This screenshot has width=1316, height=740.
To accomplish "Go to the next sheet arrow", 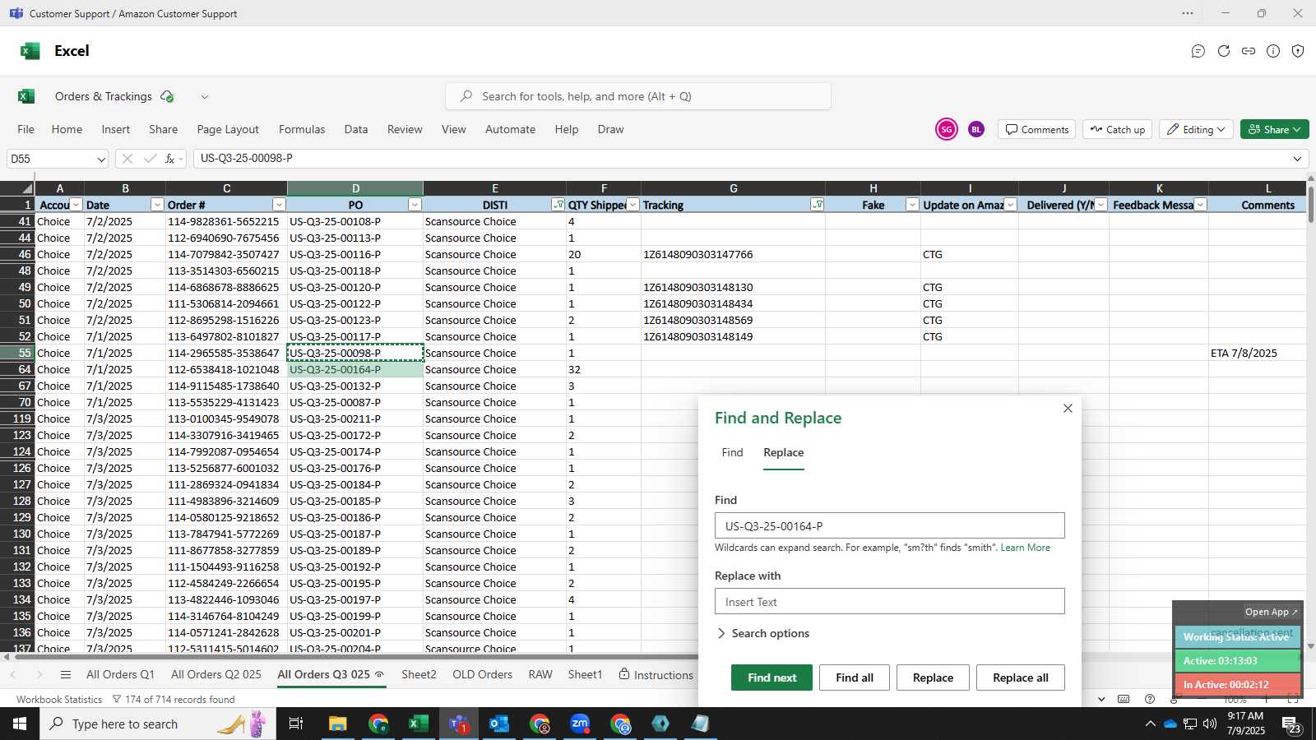I will click(x=39, y=675).
